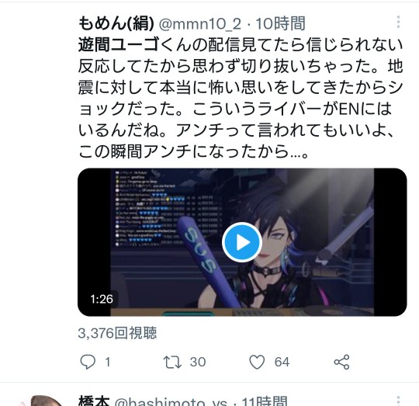Click the reply count 1
This screenshot has width=419, height=406.
tap(108, 363)
